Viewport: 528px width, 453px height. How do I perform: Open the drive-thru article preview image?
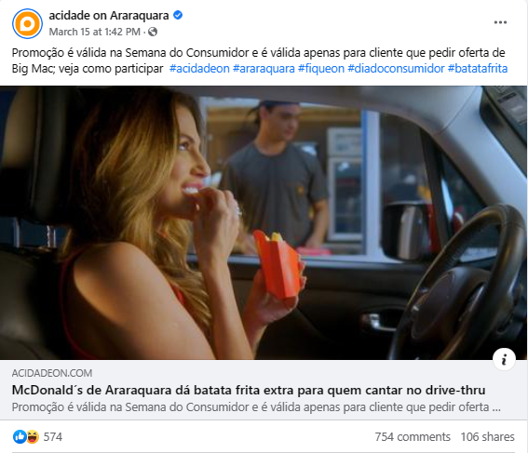pyautogui.click(x=264, y=222)
